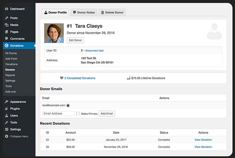View Donation for the $25.00 entry

pyautogui.click(x=203, y=139)
